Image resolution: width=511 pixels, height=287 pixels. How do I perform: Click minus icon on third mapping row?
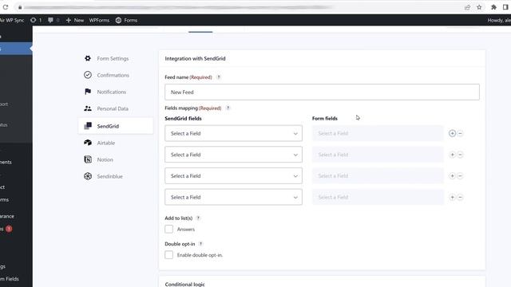(x=460, y=175)
